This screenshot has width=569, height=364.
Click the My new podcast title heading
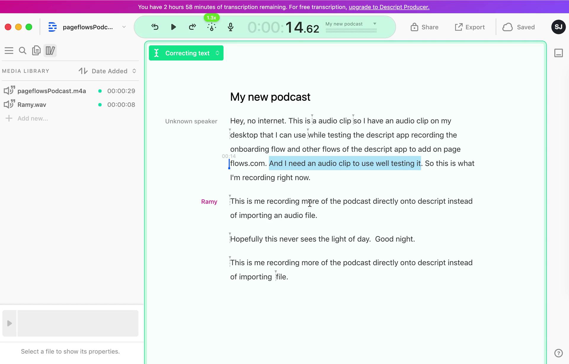[x=270, y=97]
